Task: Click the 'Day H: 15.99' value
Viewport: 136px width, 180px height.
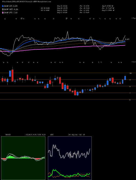Action: coord(62,8)
